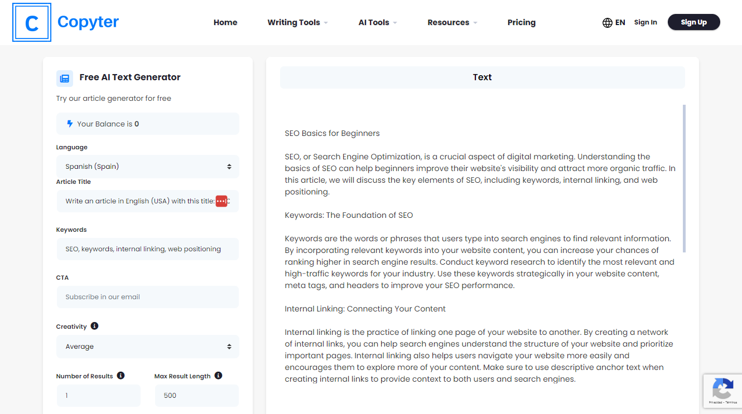Click the Copyter logo icon
Image resolution: width=742 pixels, height=414 pixels.
point(32,22)
